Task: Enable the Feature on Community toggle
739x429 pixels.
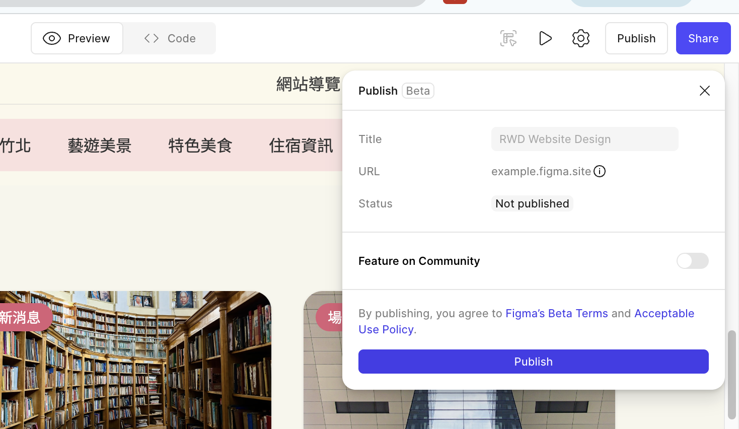Action: (x=692, y=261)
